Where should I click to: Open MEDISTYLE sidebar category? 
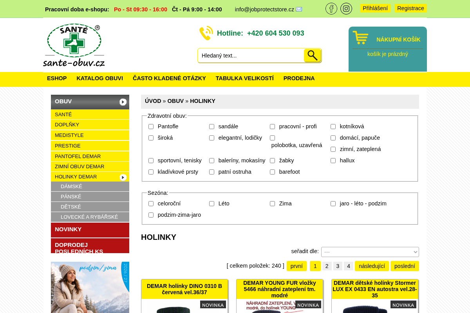coord(90,135)
